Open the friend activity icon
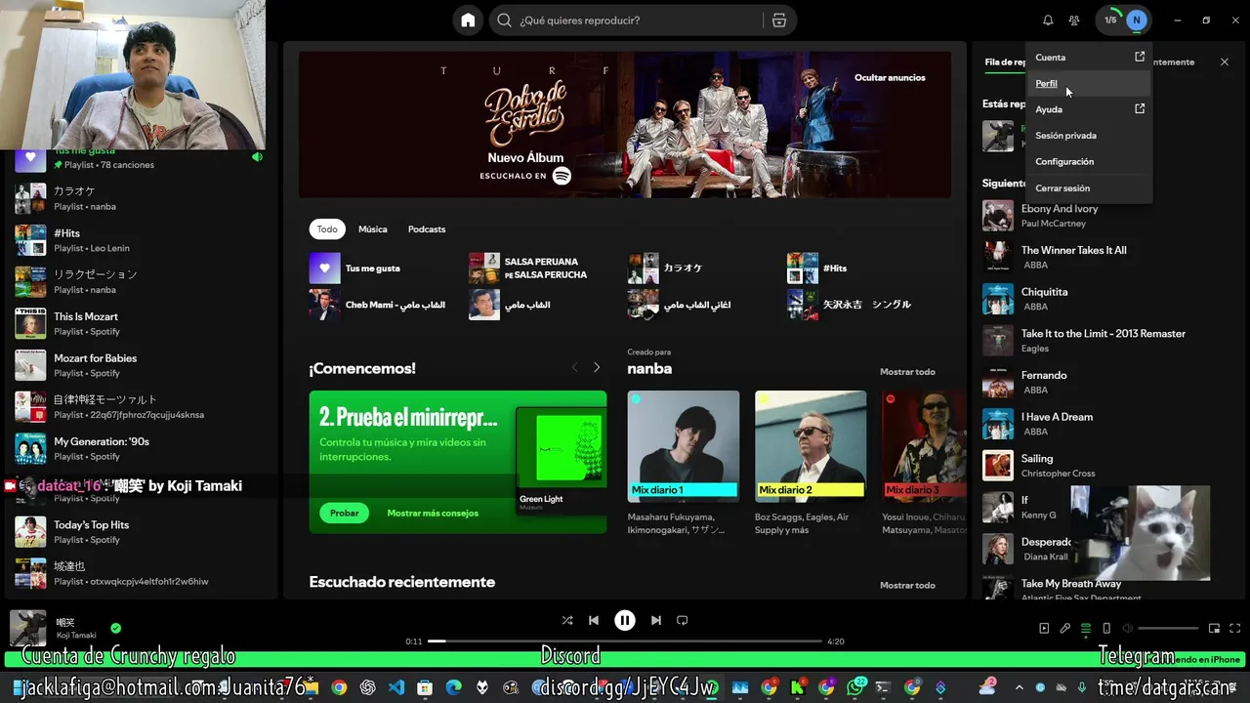The image size is (1250, 703). pyautogui.click(x=1074, y=21)
